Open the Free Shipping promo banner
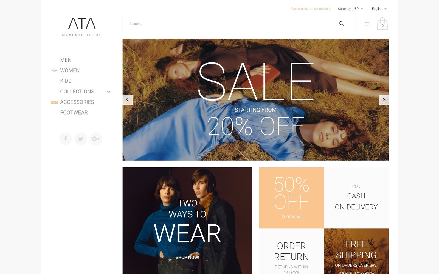Image resolution: width=439 pixels, height=274 pixels. tap(356, 251)
